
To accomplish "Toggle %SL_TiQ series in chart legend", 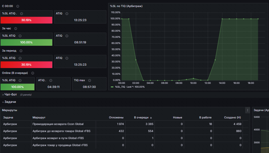I will tap(120, 87).
